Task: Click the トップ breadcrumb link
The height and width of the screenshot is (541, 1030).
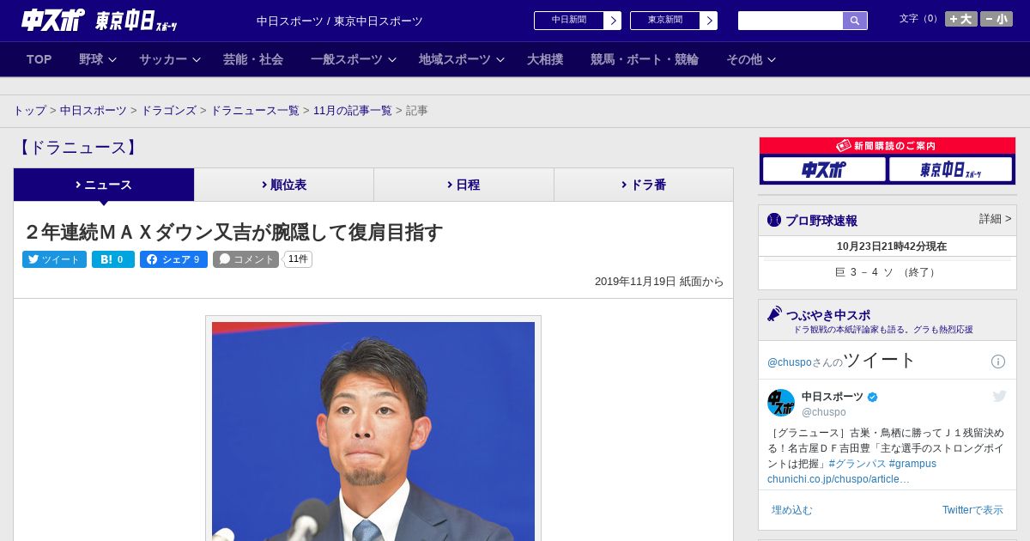Action: click(x=29, y=111)
